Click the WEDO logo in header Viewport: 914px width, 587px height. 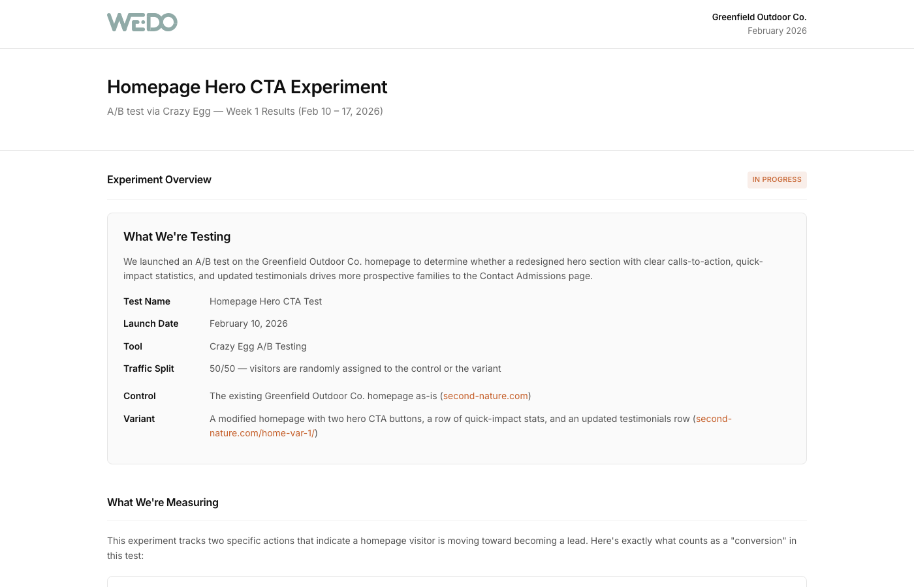(142, 22)
